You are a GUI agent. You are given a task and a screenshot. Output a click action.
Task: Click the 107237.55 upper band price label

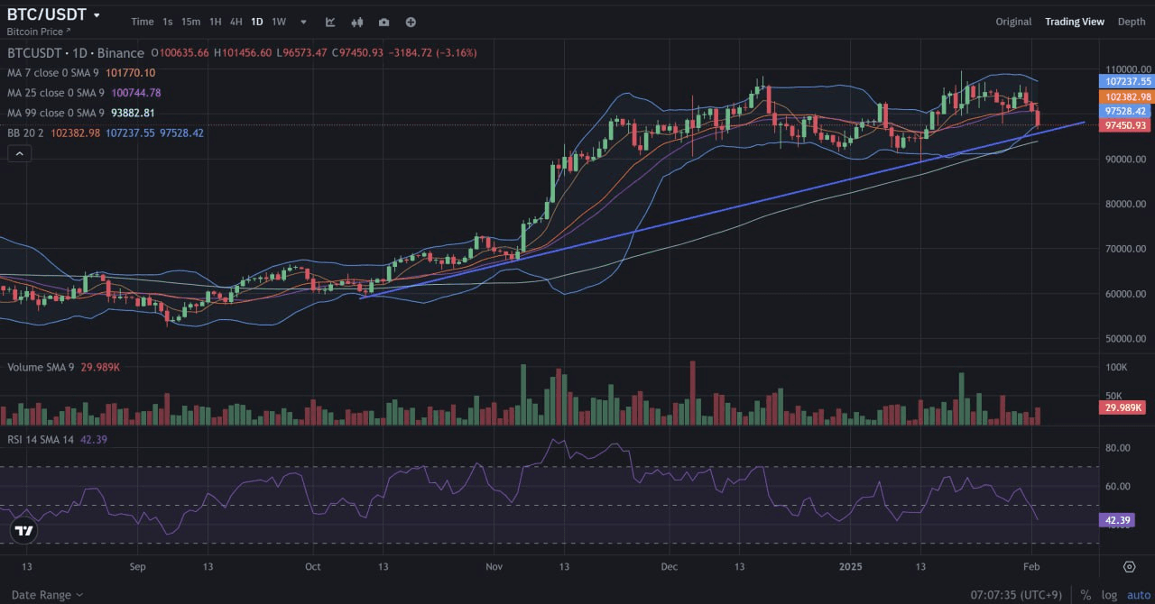pos(1126,81)
